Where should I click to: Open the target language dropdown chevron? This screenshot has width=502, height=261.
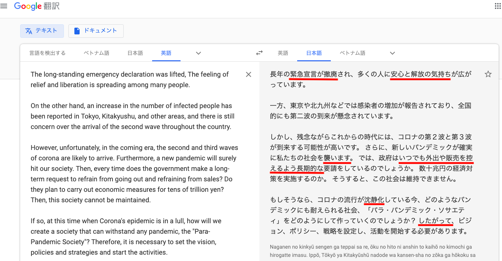pos(392,53)
